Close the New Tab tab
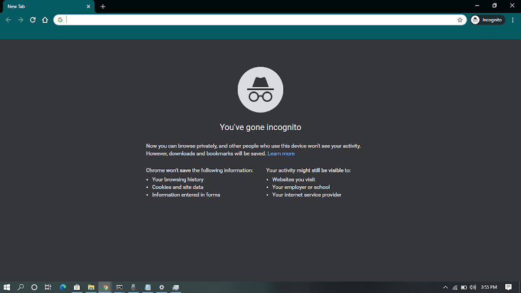 88,7
